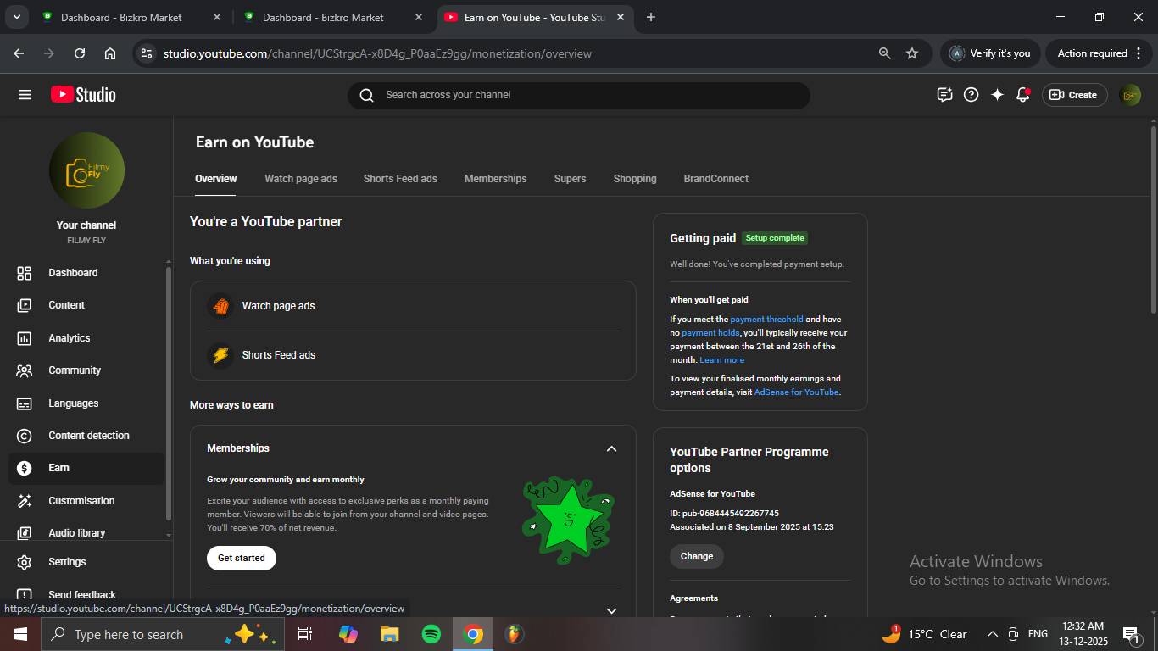Click the Search across your channel field
The width and height of the screenshot is (1158, 651).
(578, 95)
